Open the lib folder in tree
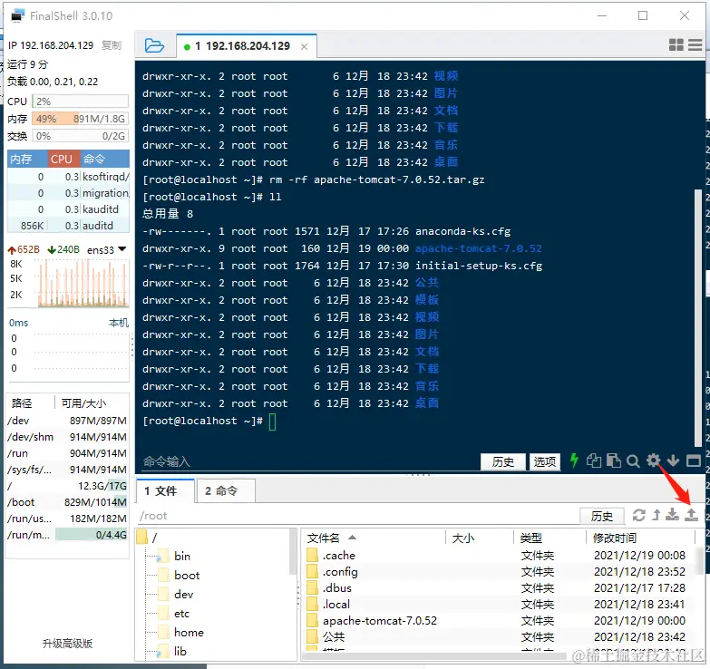The image size is (710, 669). [180, 652]
